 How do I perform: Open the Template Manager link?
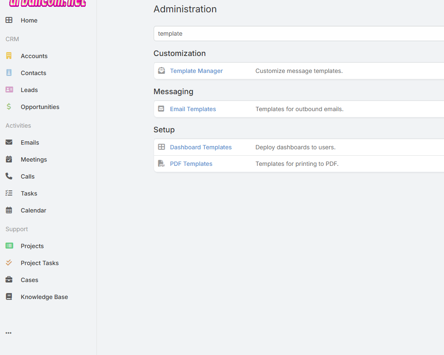point(196,71)
